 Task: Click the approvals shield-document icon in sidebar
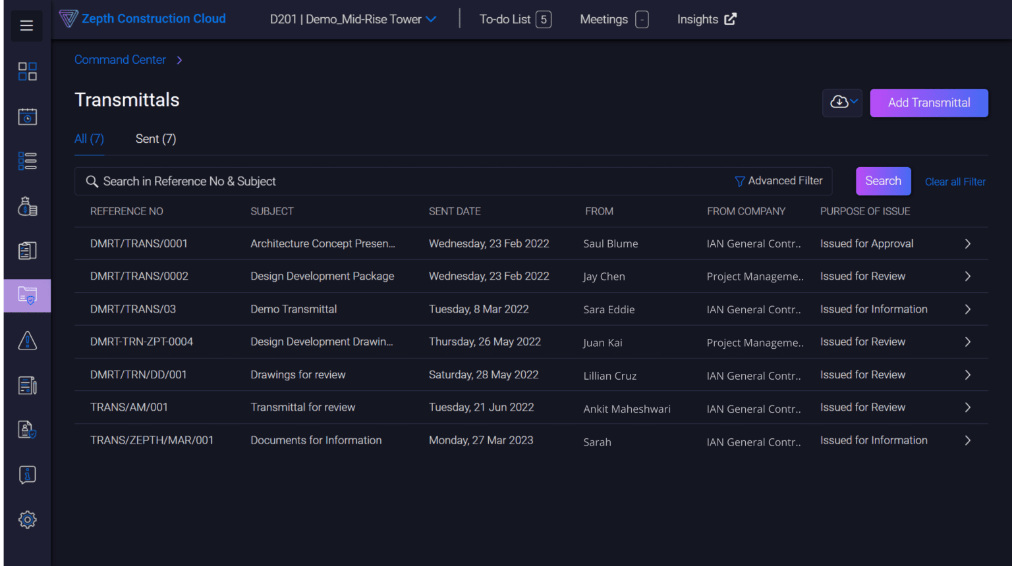point(27,430)
